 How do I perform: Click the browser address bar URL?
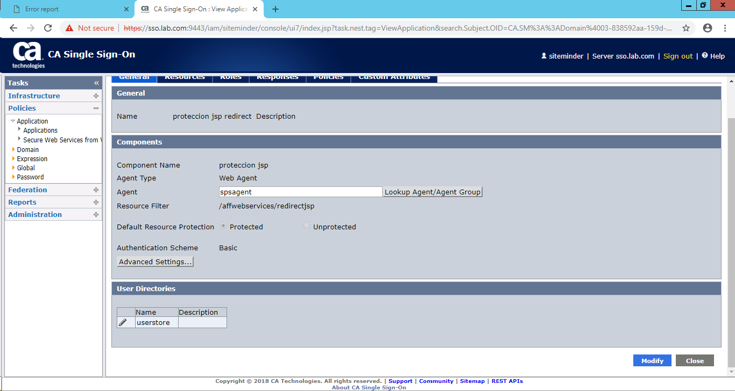coord(398,28)
